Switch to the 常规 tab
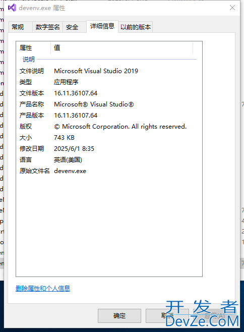The height and width of the screenshot is (332, 244). 20,27
